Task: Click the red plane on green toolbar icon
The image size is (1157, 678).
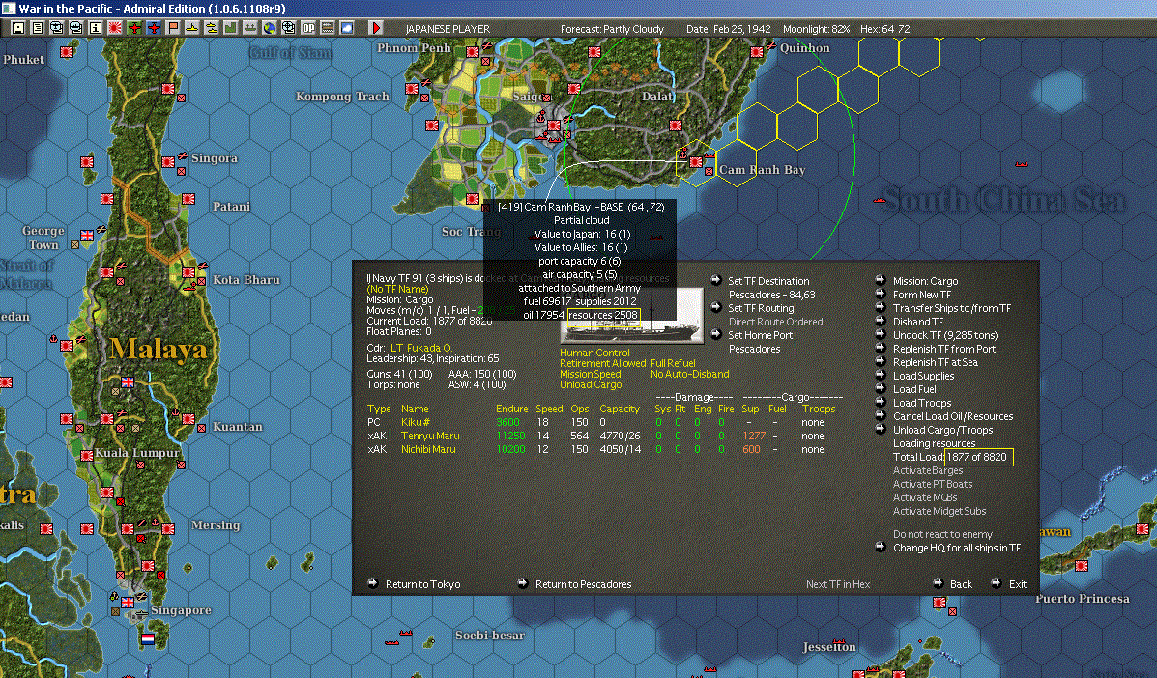Action: coord(134,28)
